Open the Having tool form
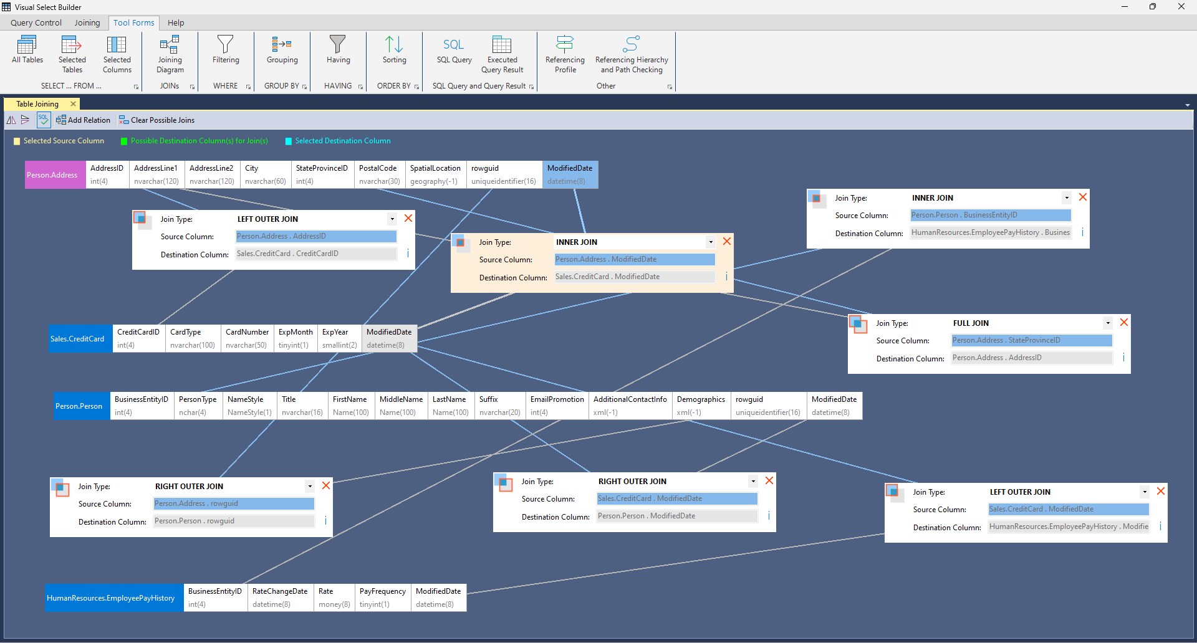 click(338, 50)
